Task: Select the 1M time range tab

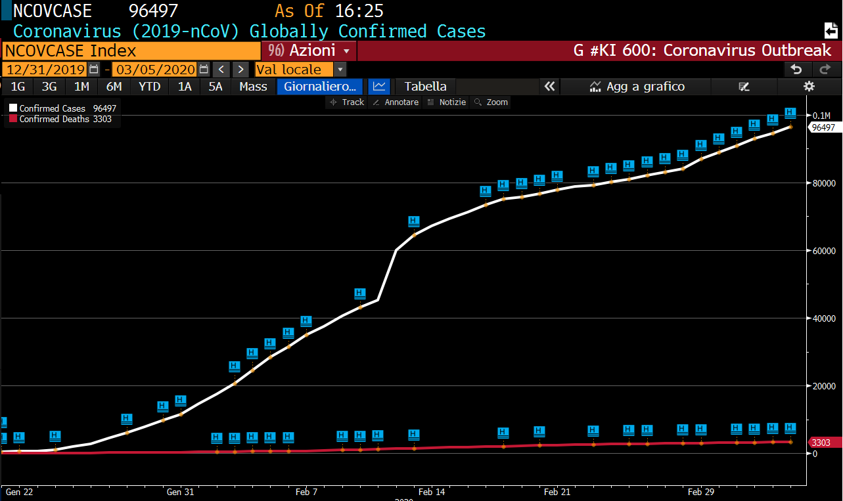Action: (x=81, y=86)
